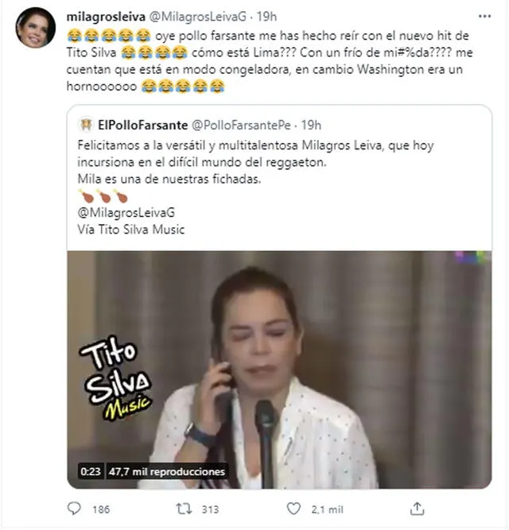The height and width of the screenshot is (530, 509).
Task: Visit the @MilagrosLeivaG handle in header
Action: (x=197, y=17)
